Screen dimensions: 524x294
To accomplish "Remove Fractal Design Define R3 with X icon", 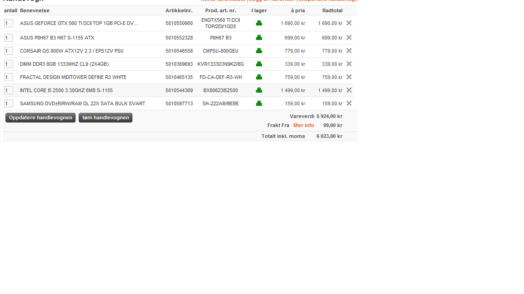I will 349,77.
